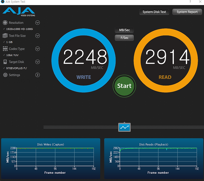Select the Target Disk icon
Viewport: 204px width, 181px height.
[5, 62]
